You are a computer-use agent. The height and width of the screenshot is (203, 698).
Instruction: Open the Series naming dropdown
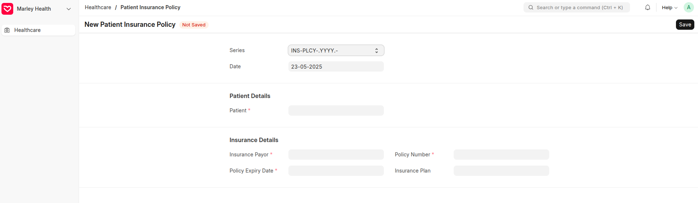[x=336, y=50]
